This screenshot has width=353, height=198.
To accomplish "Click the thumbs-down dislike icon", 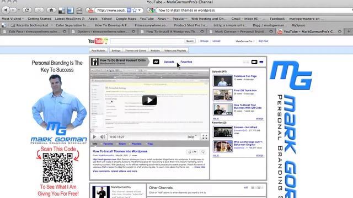I will (x=203, y=152).
